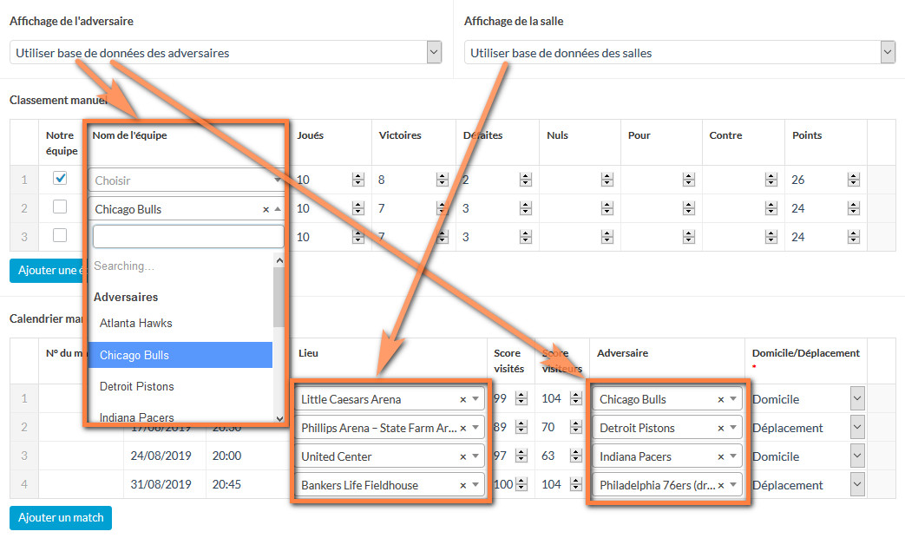Screen dimensions: 905x538
Task: Open Déplacement dropdown for match 4
Action: click(857, 484)
